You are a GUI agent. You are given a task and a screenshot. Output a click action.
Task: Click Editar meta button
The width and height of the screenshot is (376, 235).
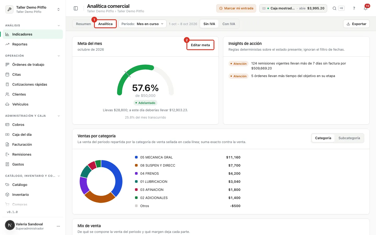200,45
